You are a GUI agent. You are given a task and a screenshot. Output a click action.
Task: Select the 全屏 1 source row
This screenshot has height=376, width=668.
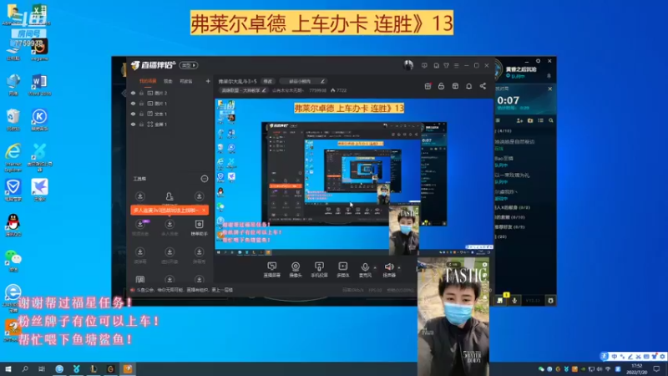click(170, 124)
